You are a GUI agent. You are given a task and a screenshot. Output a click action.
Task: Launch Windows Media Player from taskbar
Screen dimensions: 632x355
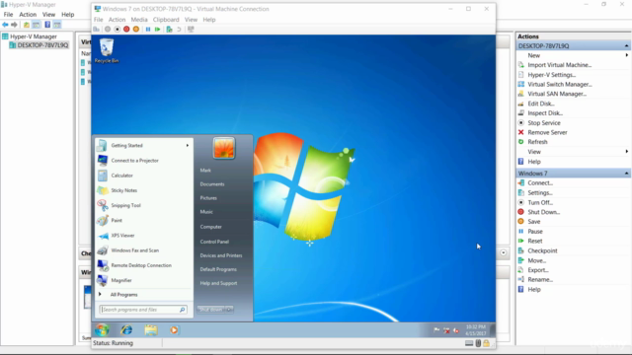pos(174,330)
